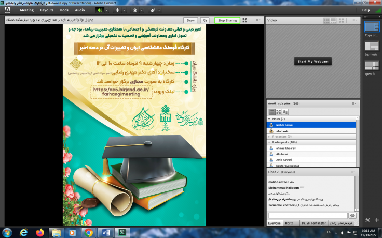Toggle the speaker audio icon
382x238 pixels.
[100, 10]
